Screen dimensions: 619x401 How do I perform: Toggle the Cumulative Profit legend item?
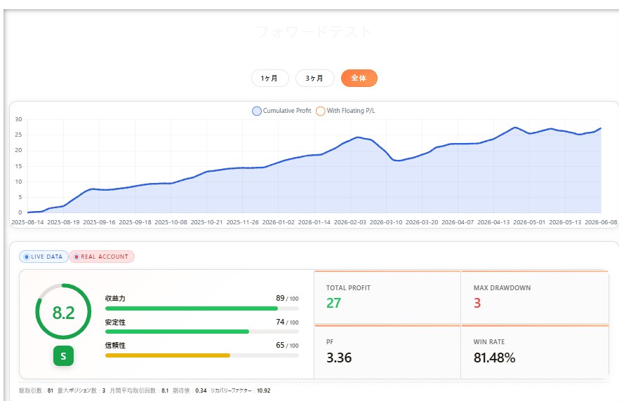point(281,111)
